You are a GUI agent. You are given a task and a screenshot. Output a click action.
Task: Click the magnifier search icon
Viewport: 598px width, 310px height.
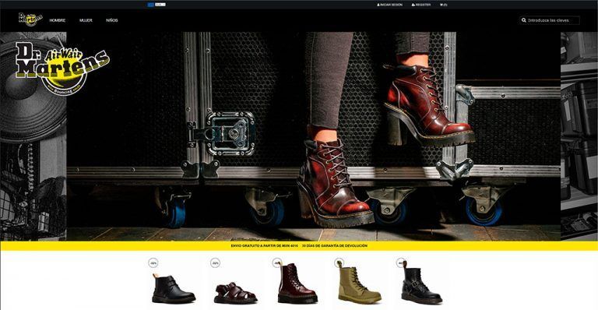point(523,20)
